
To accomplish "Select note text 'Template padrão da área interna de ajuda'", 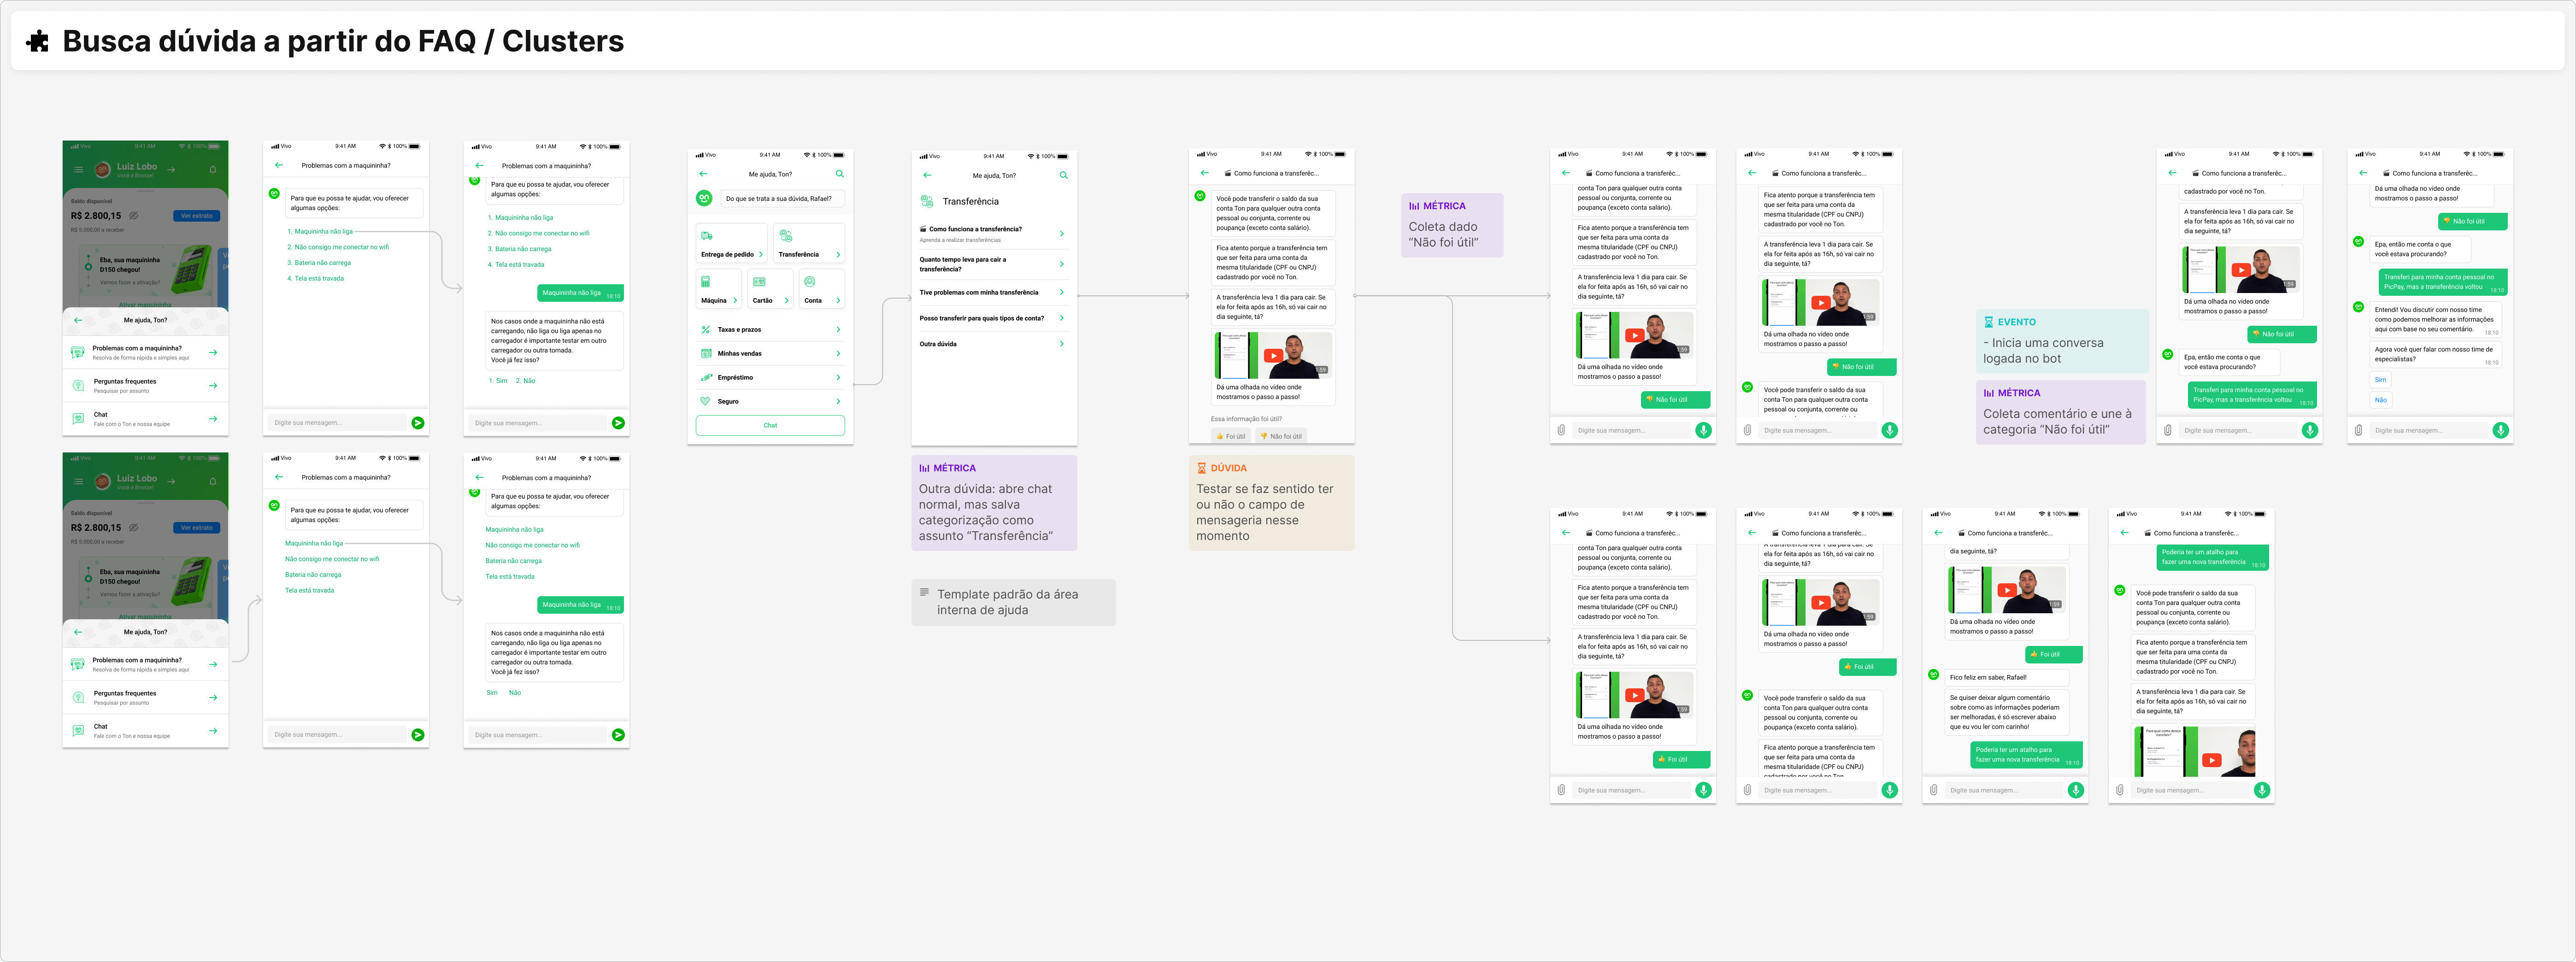I will click(x=1007, y=602).
